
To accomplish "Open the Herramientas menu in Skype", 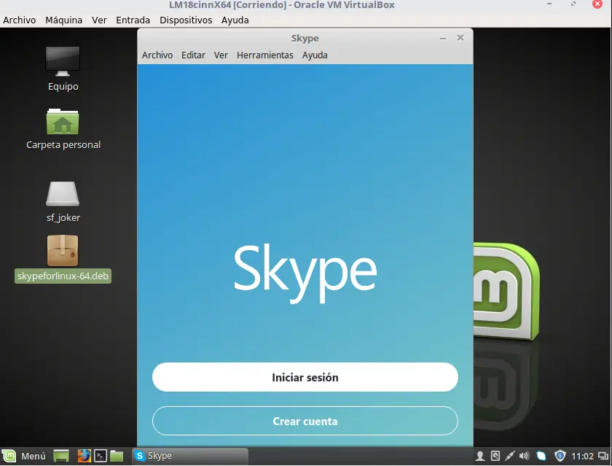I will click(x=265, y=55).
